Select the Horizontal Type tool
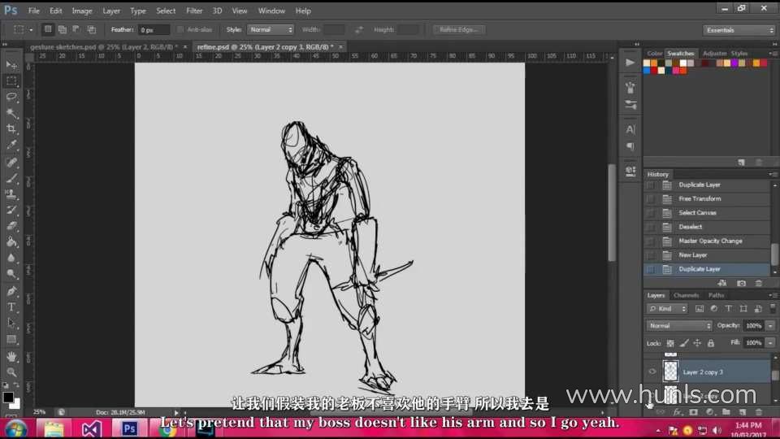 11,306
